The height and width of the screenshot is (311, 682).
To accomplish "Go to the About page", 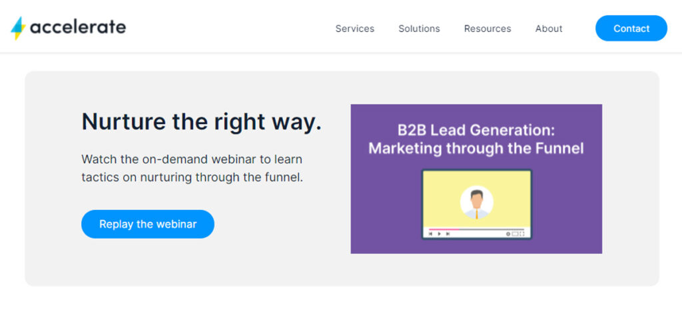I will (549, 29).
